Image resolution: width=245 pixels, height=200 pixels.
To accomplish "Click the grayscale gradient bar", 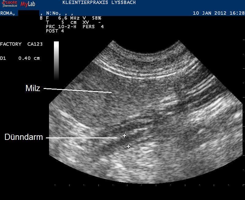I will point(56,60).
